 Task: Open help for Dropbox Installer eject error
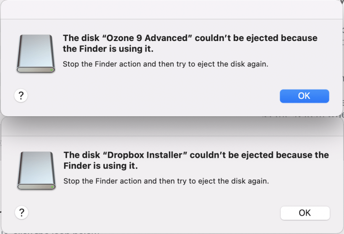pyautogui.click(x=21, y=212)
